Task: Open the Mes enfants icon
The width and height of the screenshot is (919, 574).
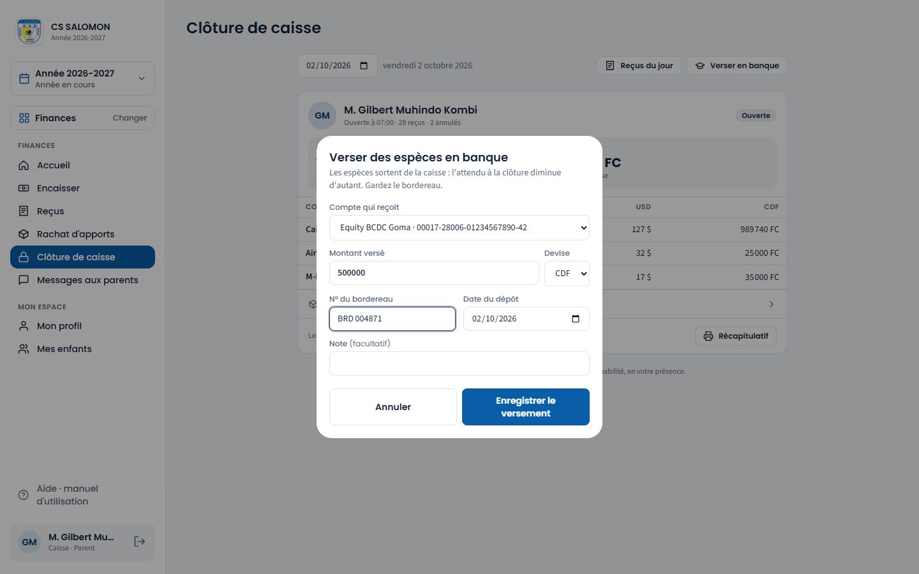Action: click(24, 349)
